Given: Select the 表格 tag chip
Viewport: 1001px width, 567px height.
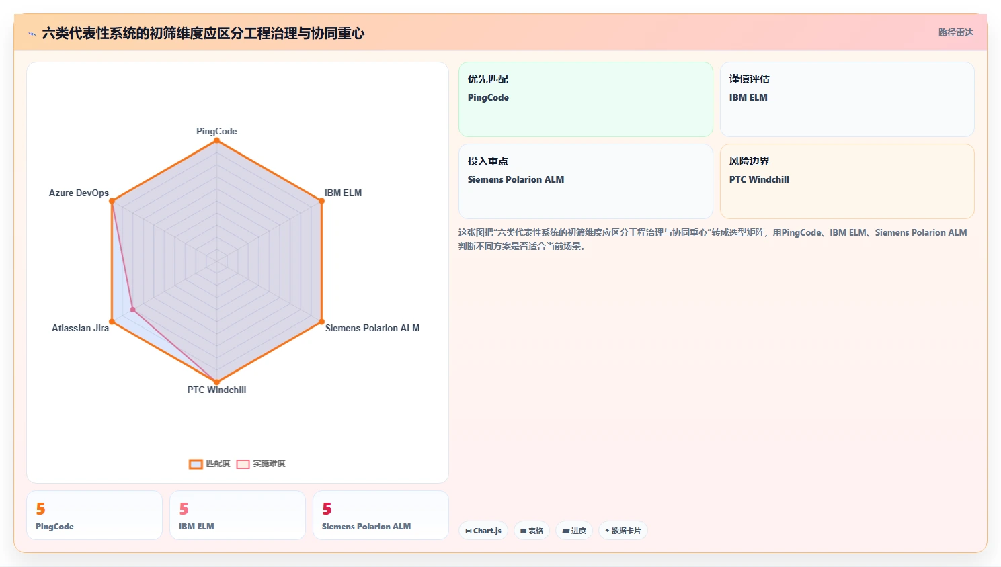Looking at the screenshot, I should coord(532,531).
